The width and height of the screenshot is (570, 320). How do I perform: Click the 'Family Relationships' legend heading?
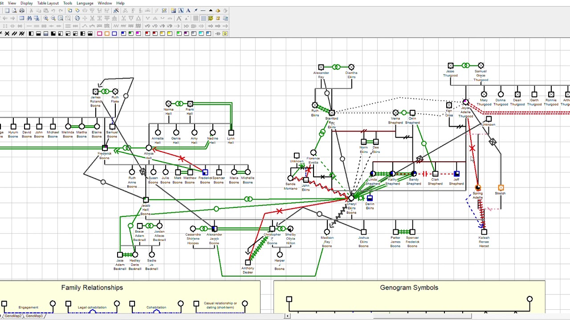[x=92, y=288]
